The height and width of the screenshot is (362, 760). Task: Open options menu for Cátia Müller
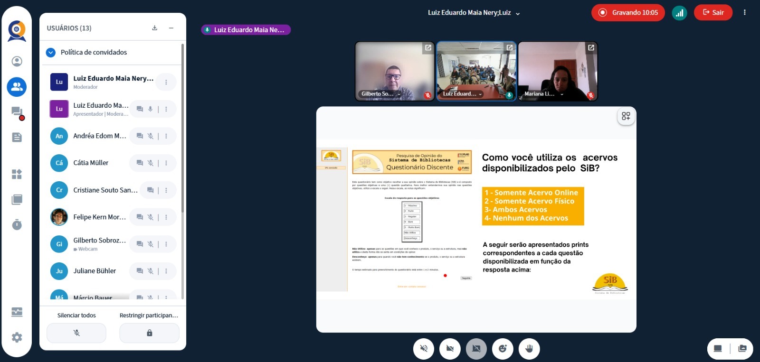click(166, 163)
